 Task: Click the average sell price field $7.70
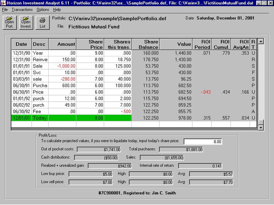[x=211, y=182]
